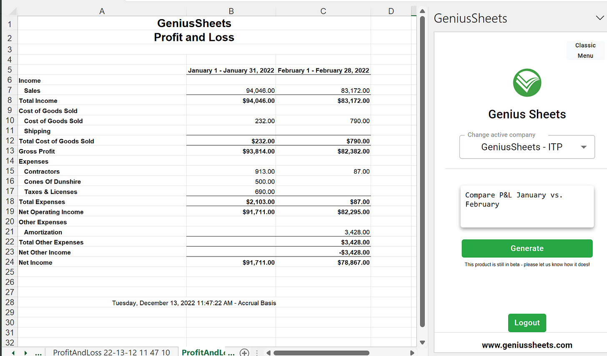Collapse the GeniusSheets task pane chevron

coord(599,18)
